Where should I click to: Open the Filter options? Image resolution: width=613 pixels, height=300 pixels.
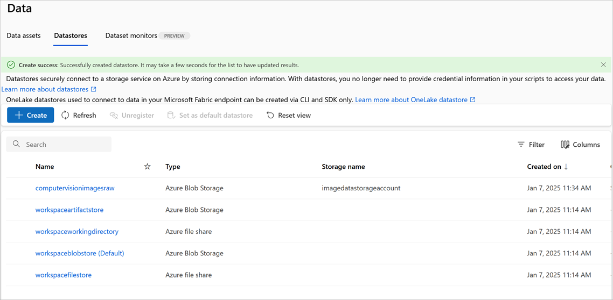click(531, 144)
